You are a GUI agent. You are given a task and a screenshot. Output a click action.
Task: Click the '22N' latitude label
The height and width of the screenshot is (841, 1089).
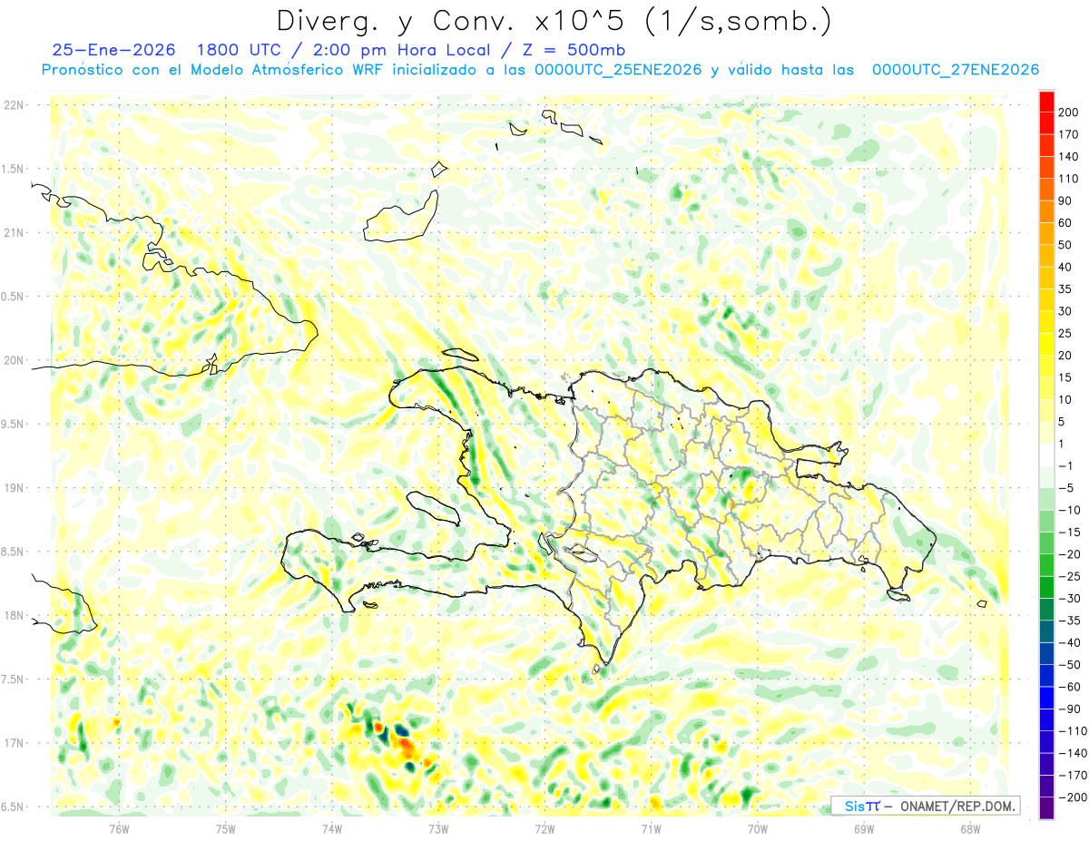[13, 105]
